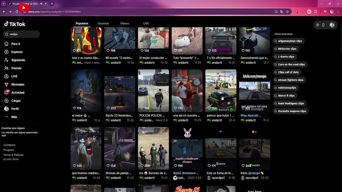
Task: Click caption 'El mejor conductor ...'
Action: pos(153,58)
